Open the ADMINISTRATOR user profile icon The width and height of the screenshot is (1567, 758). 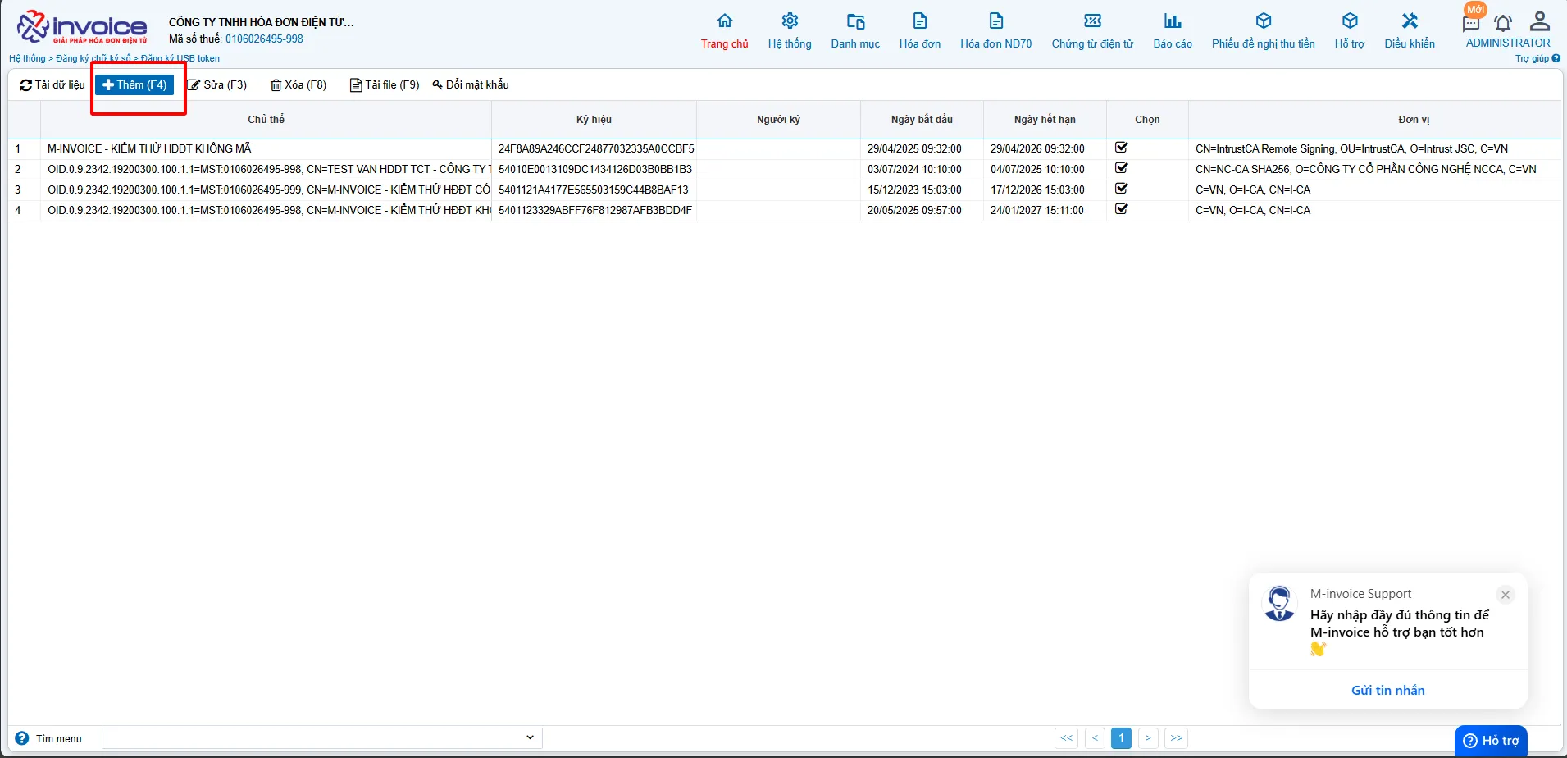1540,21
